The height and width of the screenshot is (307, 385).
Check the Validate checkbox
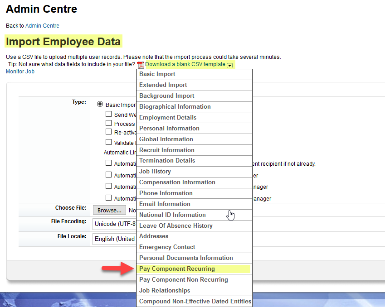click(x=108, y=142)
